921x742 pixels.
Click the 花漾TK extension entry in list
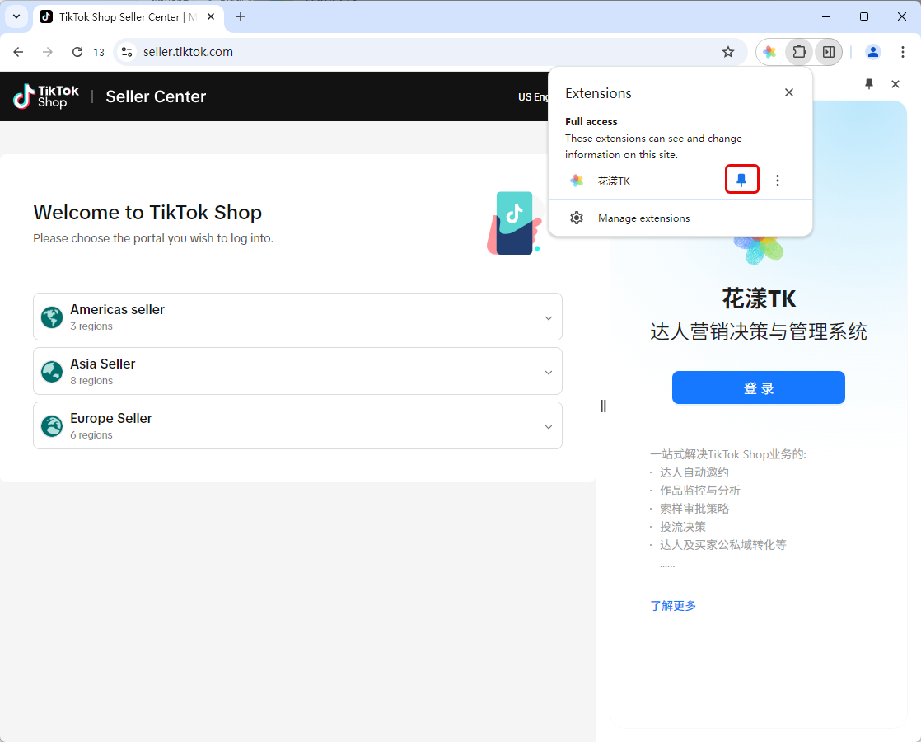pos(614,181)
